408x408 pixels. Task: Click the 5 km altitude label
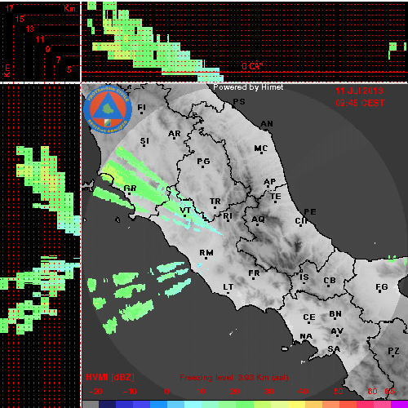(69, 69)
